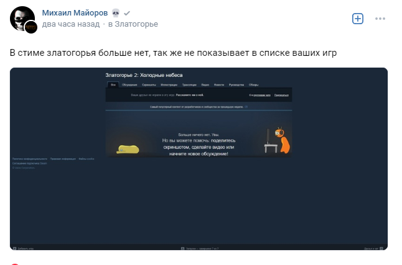The image size is (402, 265).
Task: Click the verified checkmark next to Майоров
Action: [x=127, y=13]
